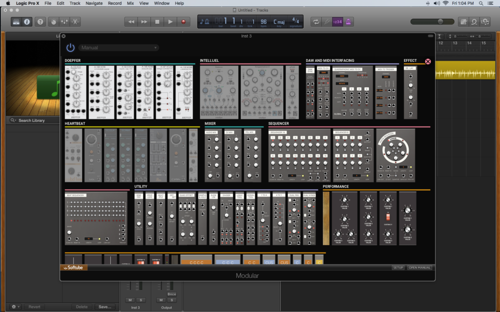Expand the gear action menu in Library
500x312 pixels.
click(16, 307)
